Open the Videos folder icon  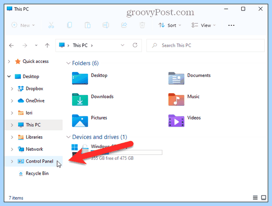coord(176,121)
